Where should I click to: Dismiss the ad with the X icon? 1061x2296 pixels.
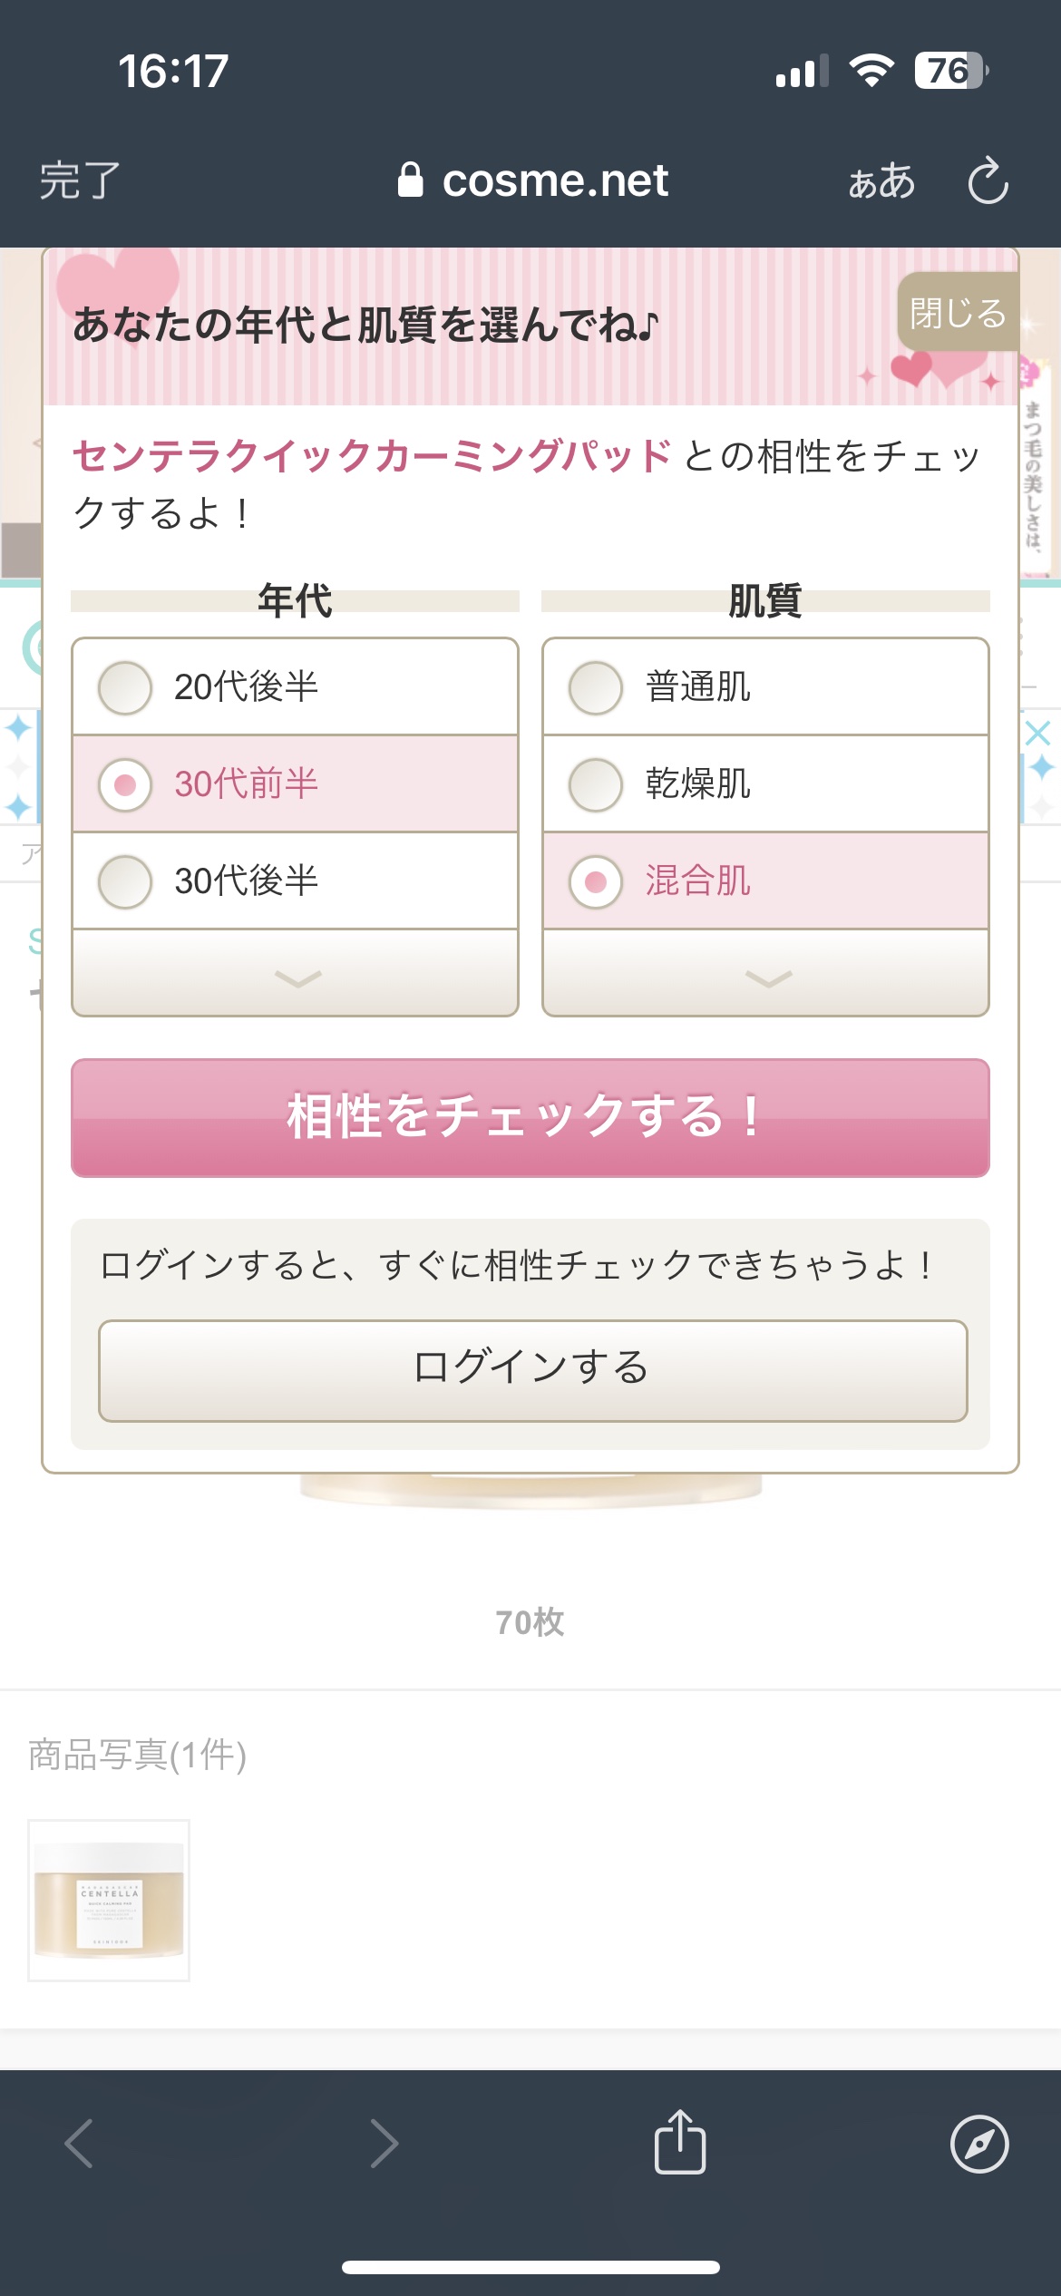pyautogui.click(x=1038, y=733)
